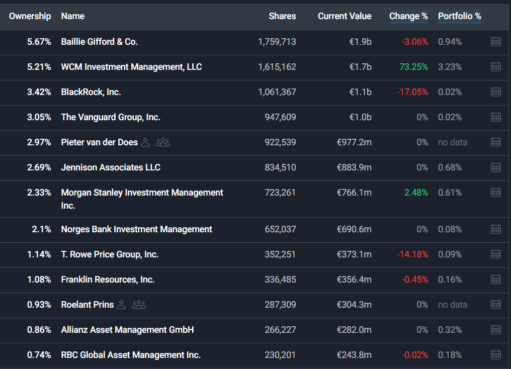Viewport: 511px width, 369px height.
Task: Select BlackRock, Inc. name
Action: (x=91, y=92)
